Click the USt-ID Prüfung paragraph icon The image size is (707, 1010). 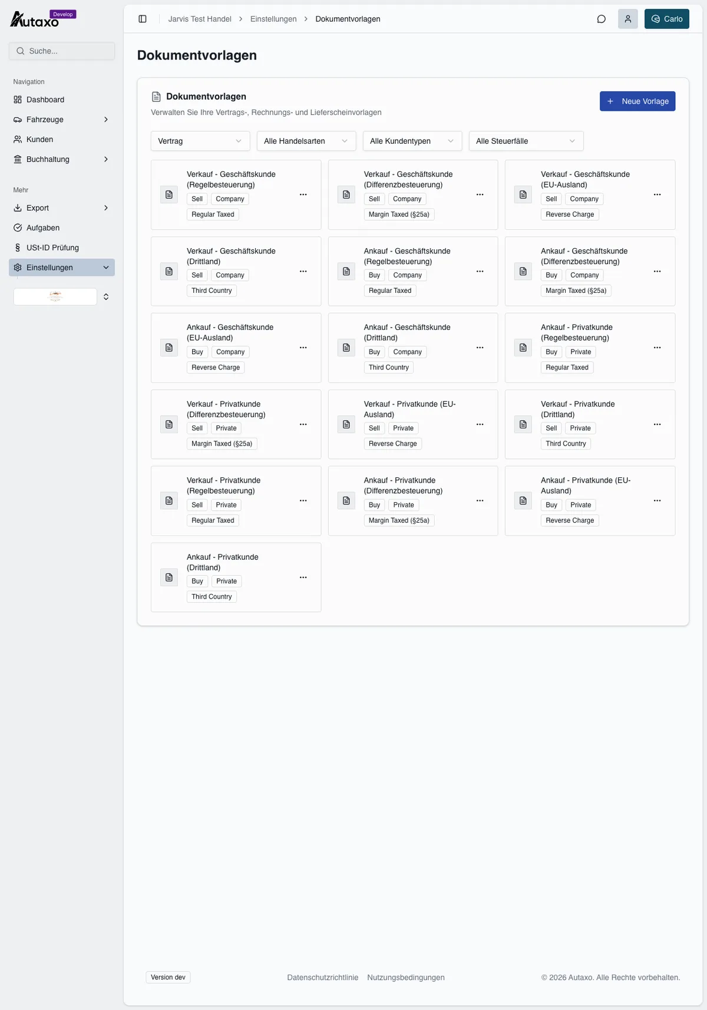click(18, 247)
